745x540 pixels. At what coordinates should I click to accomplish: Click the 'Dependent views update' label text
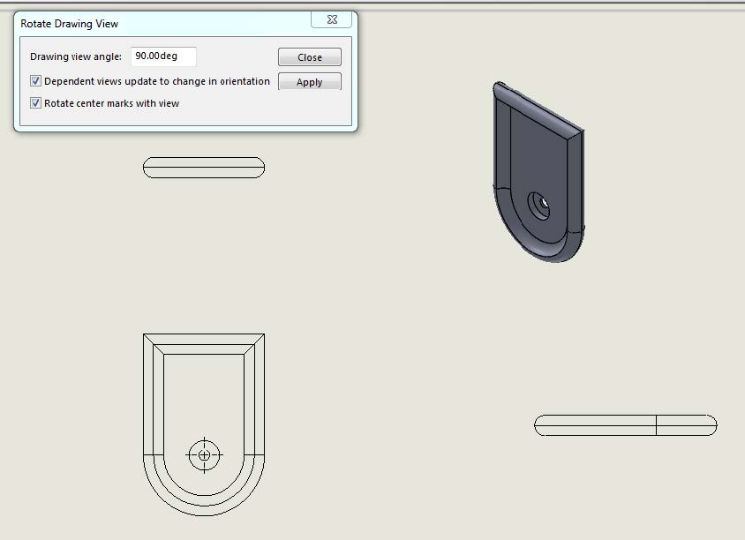click(156, 81)
